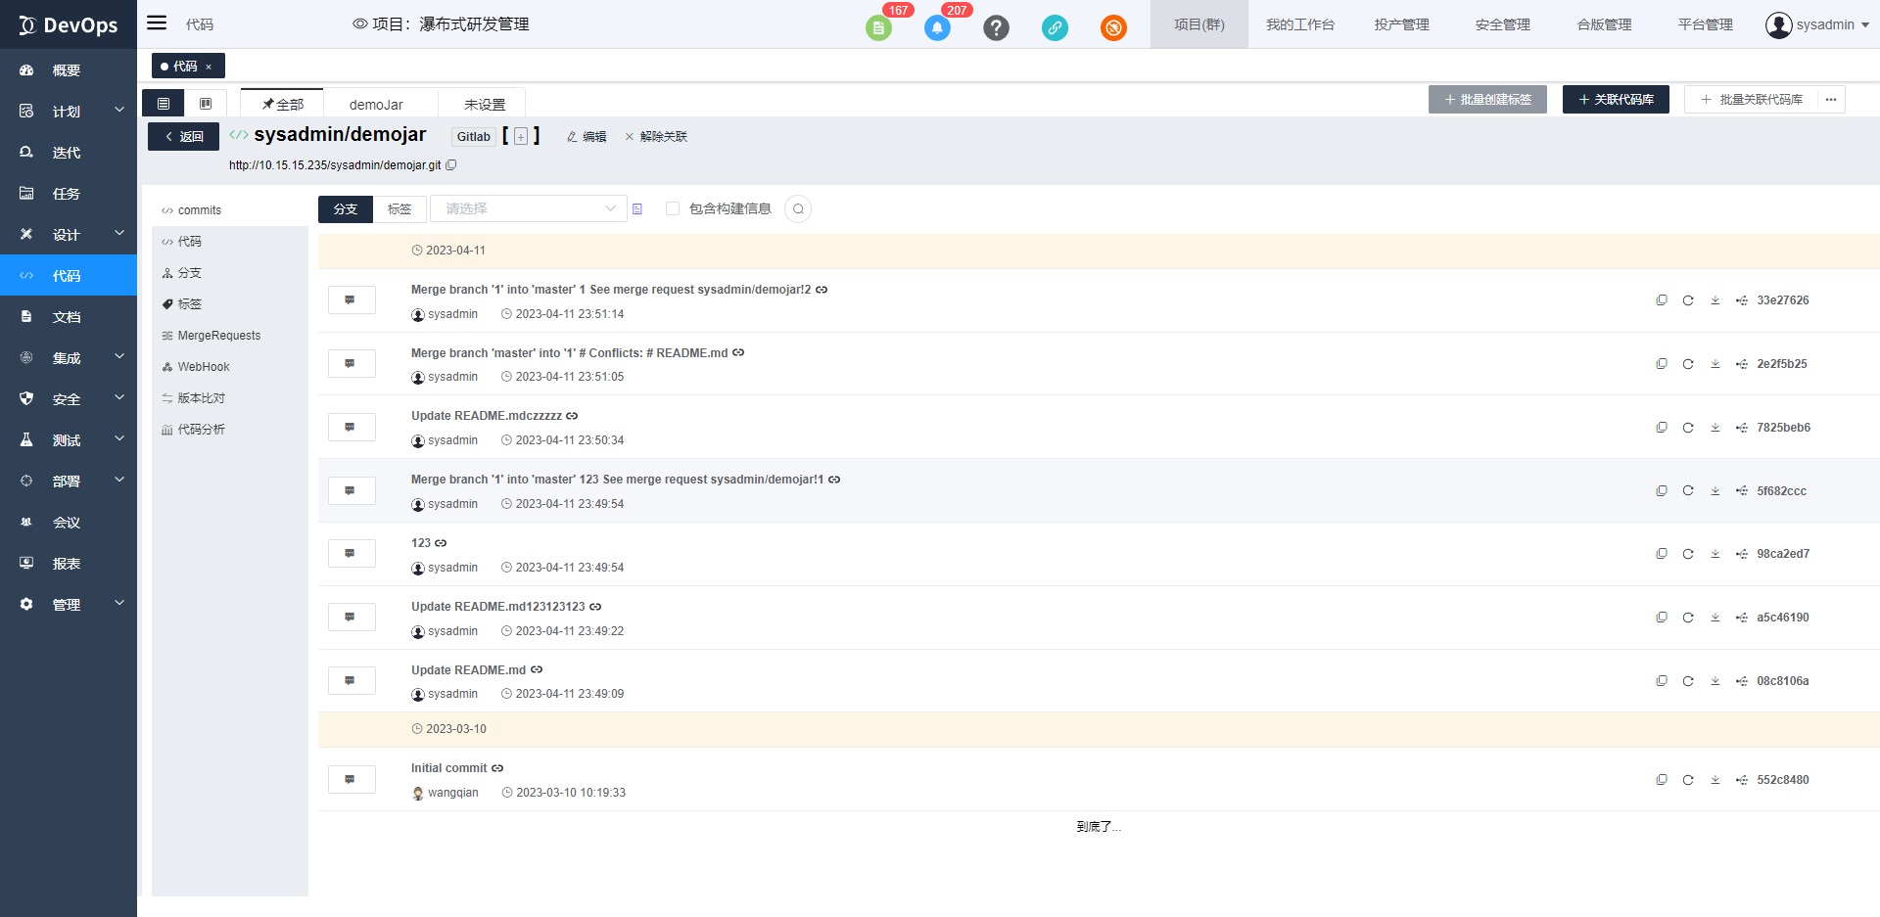This screenshot has width=1880, height=917.
Task: Click the search icon beside build info checkbox
Action: pyautogui.click(x=798, y=209)
